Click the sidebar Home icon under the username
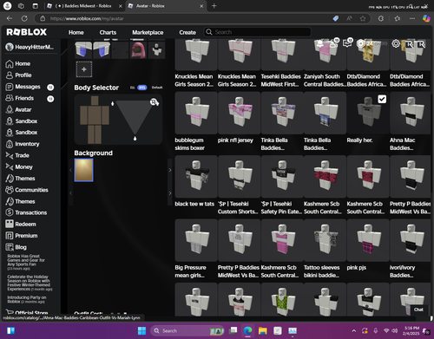This screenshot has width=434, height=339. click(x=10, y=64)
